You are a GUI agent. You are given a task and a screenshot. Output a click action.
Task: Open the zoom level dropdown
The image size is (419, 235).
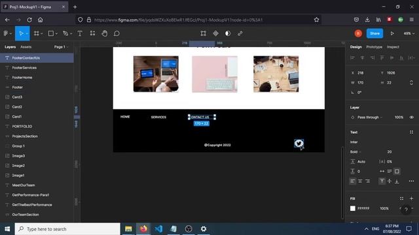(409, 33)
